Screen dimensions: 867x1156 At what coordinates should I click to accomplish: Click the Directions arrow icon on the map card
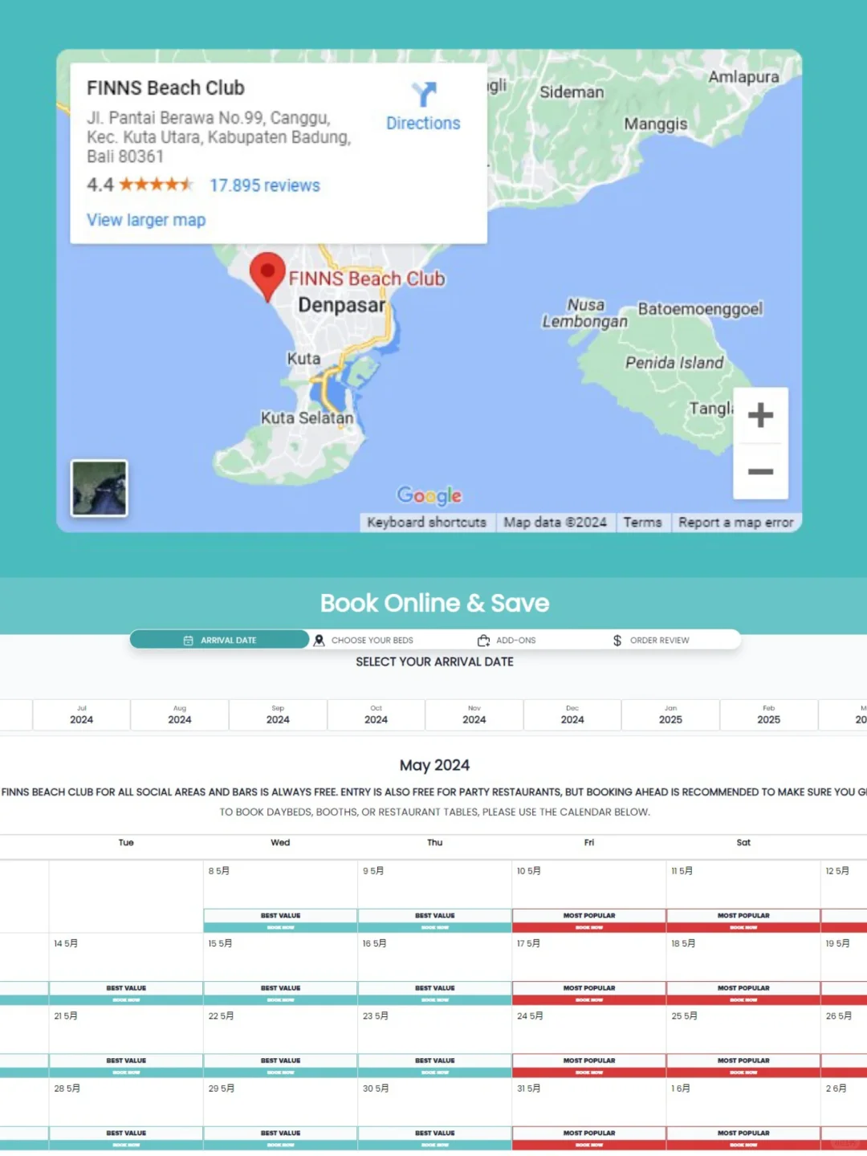click(424, 94)
